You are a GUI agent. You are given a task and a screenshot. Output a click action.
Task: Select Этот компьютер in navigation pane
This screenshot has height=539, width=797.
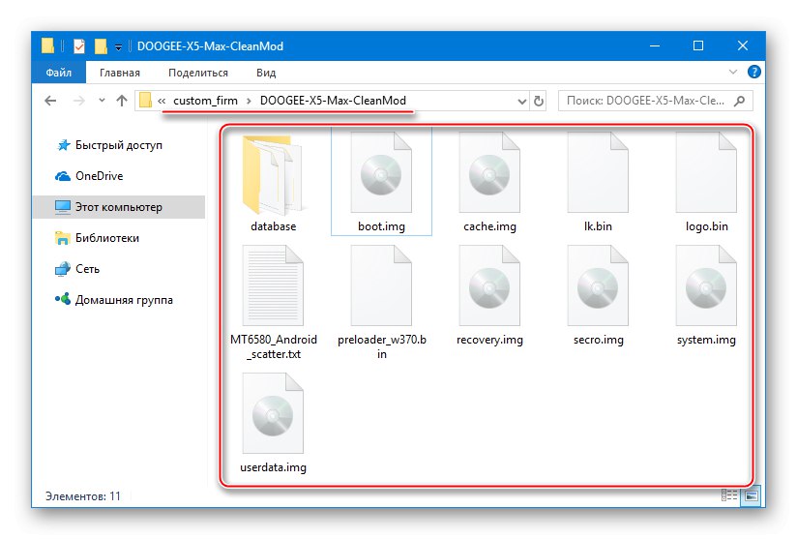(118, 207)
